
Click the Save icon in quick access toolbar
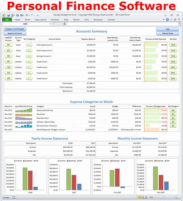pos(8,15)
